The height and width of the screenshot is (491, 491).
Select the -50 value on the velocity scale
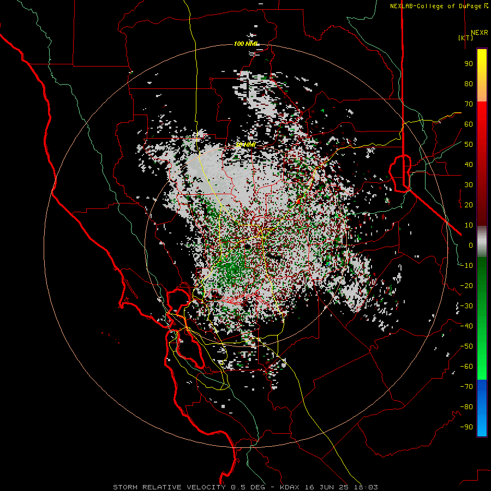pos(466,346)
